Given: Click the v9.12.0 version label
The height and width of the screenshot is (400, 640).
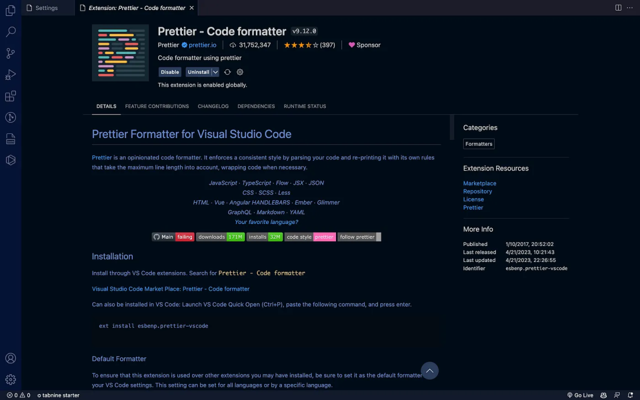Looking at the screenshot, I should pyautogui.click(x=304, y=31).
